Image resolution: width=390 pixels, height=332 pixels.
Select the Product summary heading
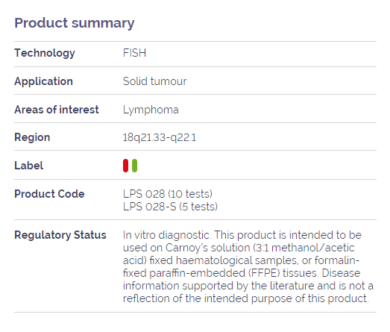coord(75,23)
